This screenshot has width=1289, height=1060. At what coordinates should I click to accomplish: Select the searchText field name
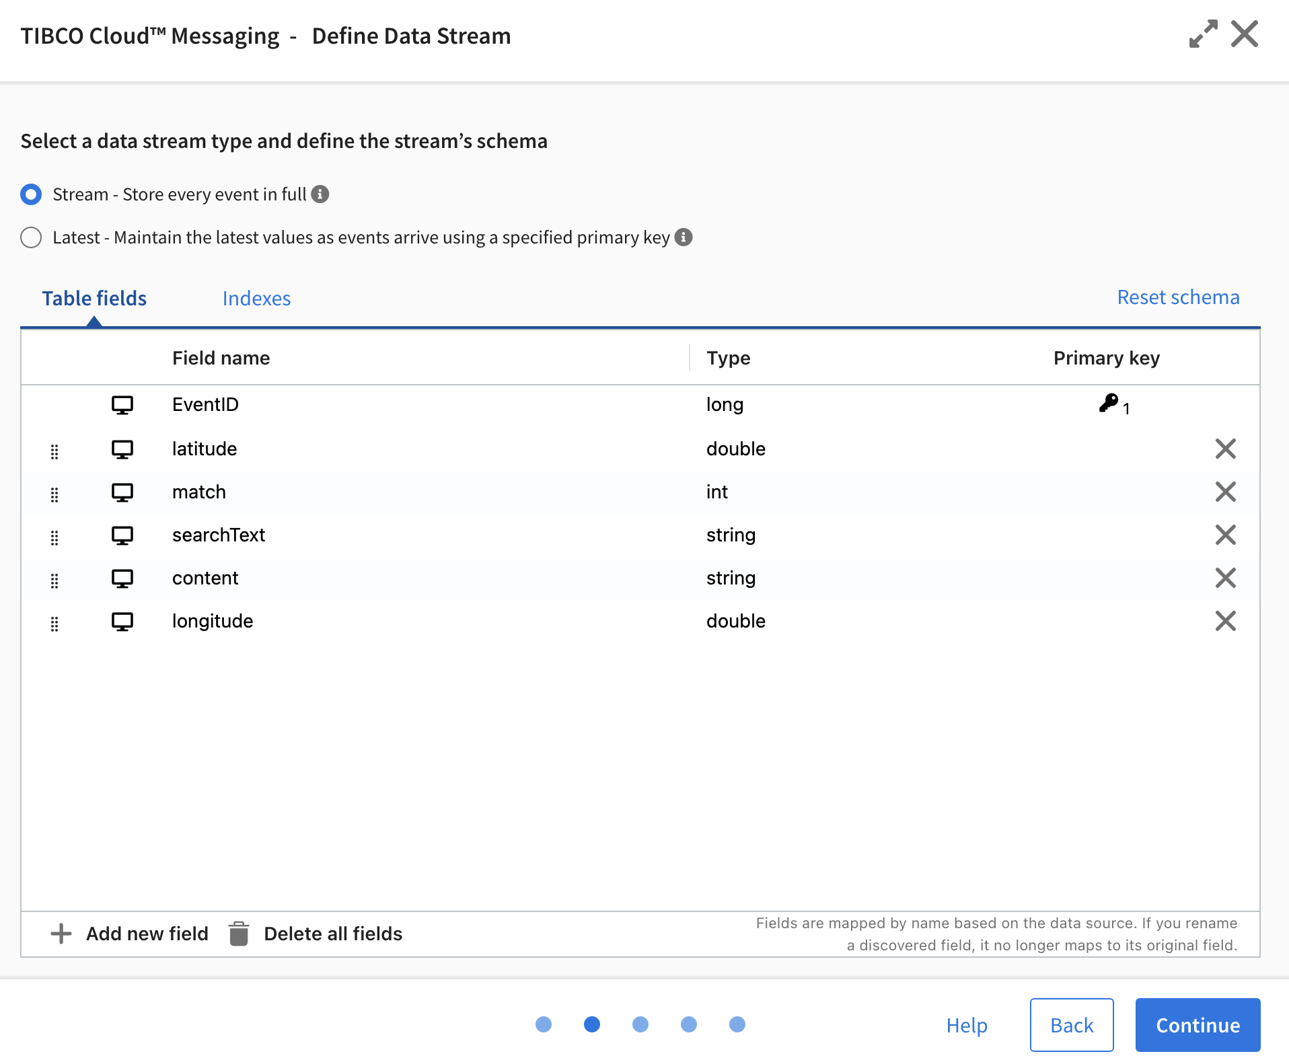(219, 535)
